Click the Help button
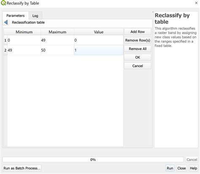Viewport: 200px width, 174px height. pyautogui.click(x=193, y=168)
